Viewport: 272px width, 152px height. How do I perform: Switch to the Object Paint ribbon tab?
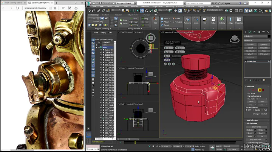(x=133, y=15)
